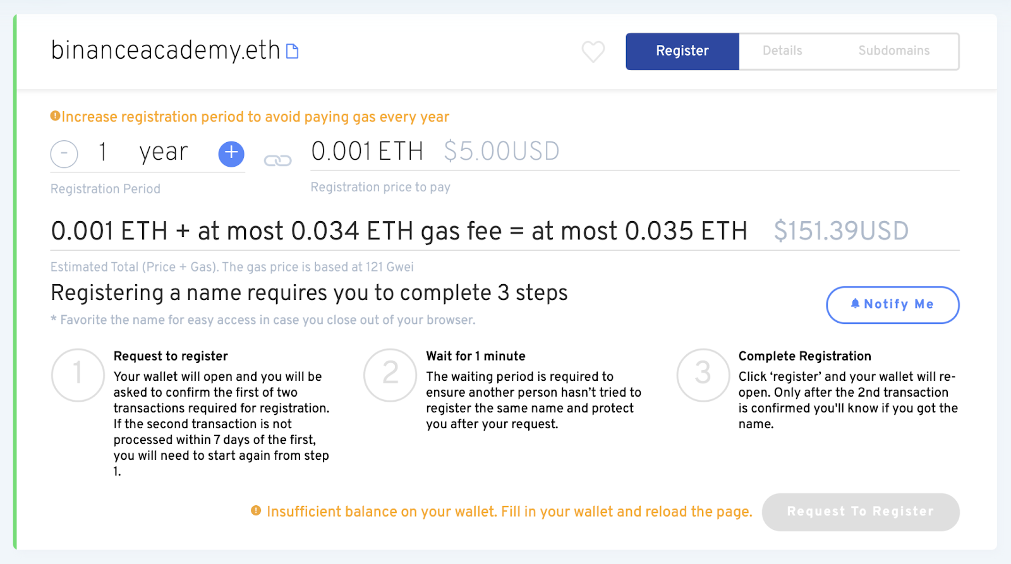This screenshot has width=1011, height=564.
Task: Click the step 3 circle icon
Action: click(x=703, y=375)
